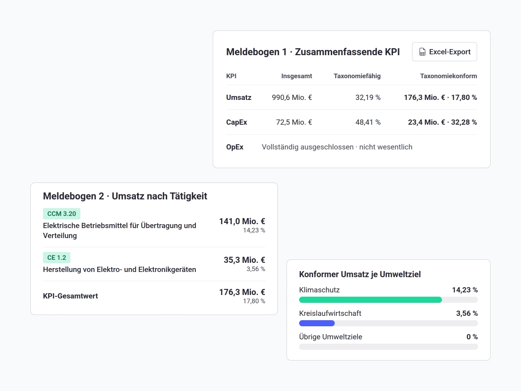The image size is (521, 391).
Task: Click the 0 % value
Action: pyautogui.click(x=472, y=337)
